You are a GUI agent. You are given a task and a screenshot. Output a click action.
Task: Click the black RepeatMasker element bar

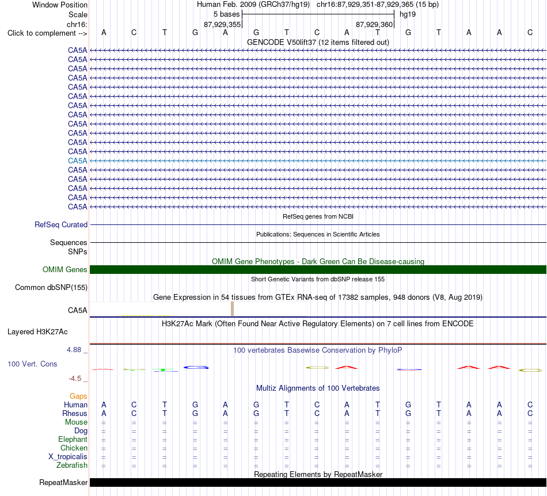pos(318,482)
